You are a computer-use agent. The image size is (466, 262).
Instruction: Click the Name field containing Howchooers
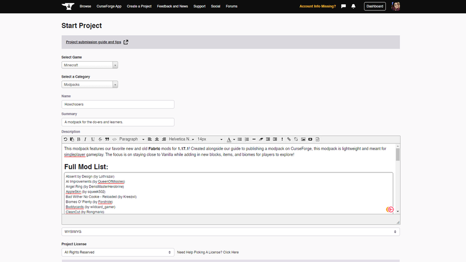[x=118, y=104]
